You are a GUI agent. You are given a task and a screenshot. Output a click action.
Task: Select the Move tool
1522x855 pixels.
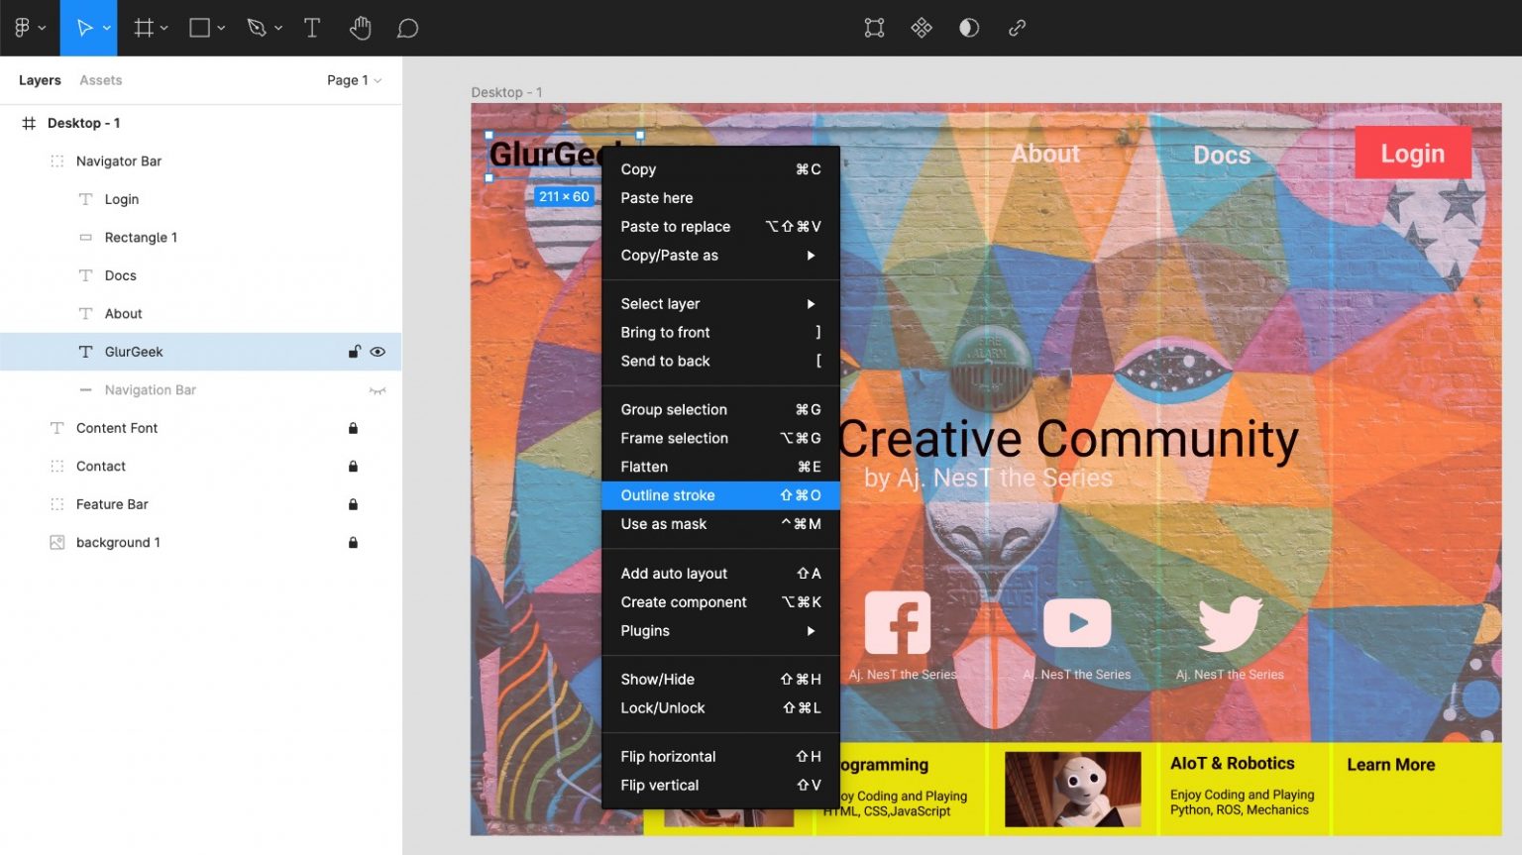[x=84, y=28]
